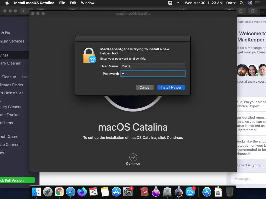Open the Trash in the Dock

(230, 192)
